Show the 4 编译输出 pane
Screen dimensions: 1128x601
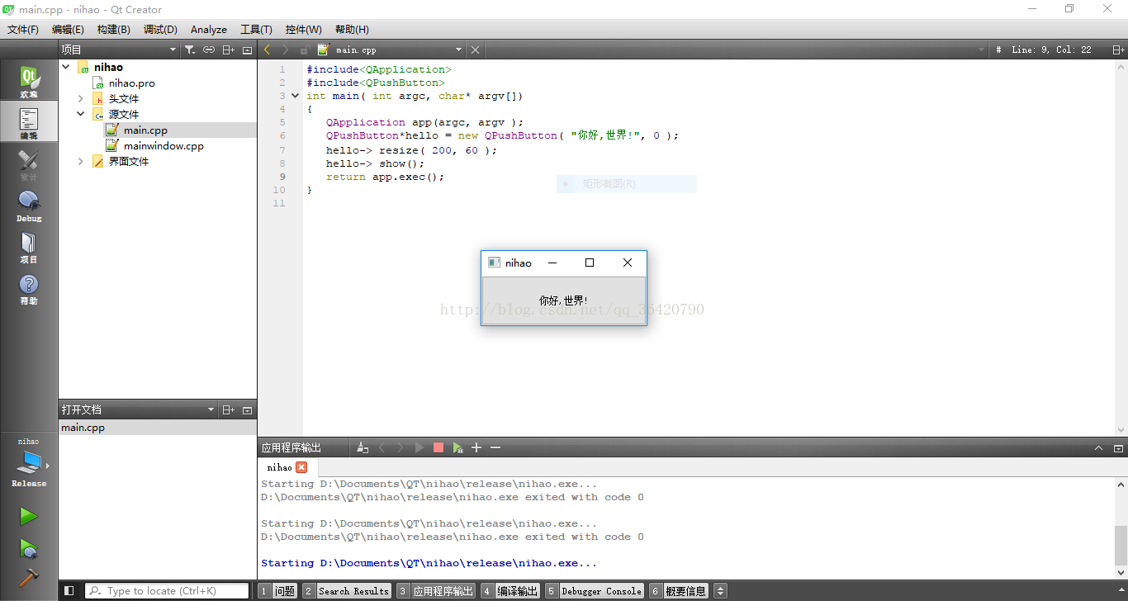tap(510, 590)
